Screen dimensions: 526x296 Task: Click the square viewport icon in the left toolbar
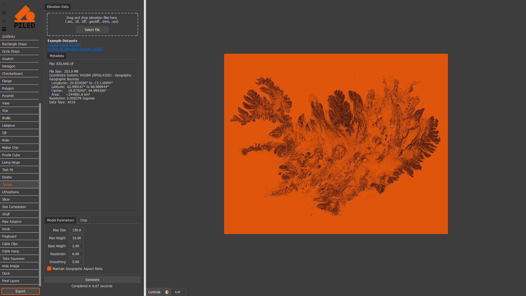pyautogui.click(x=4, y=21)
